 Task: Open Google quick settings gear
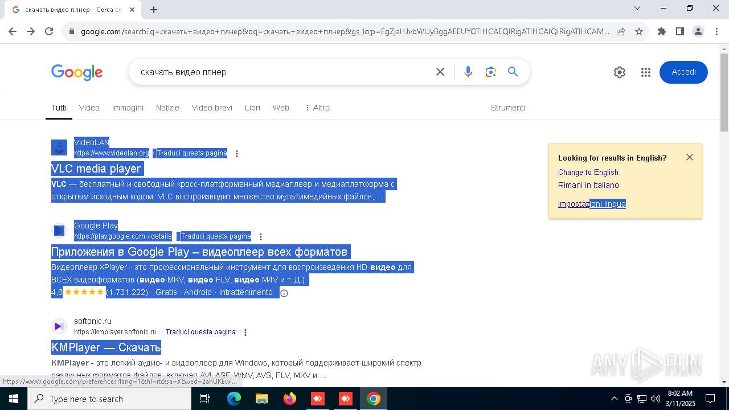click(620, 72)
